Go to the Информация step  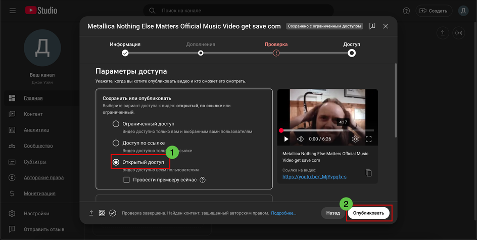click(x=125, y=49)
